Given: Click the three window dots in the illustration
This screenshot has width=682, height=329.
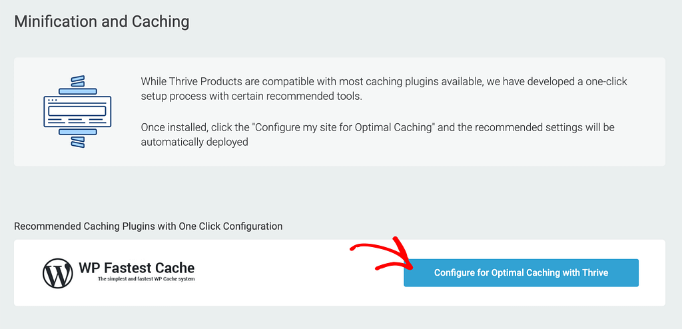Looking at the screenshot, I should tap(53, 101).
